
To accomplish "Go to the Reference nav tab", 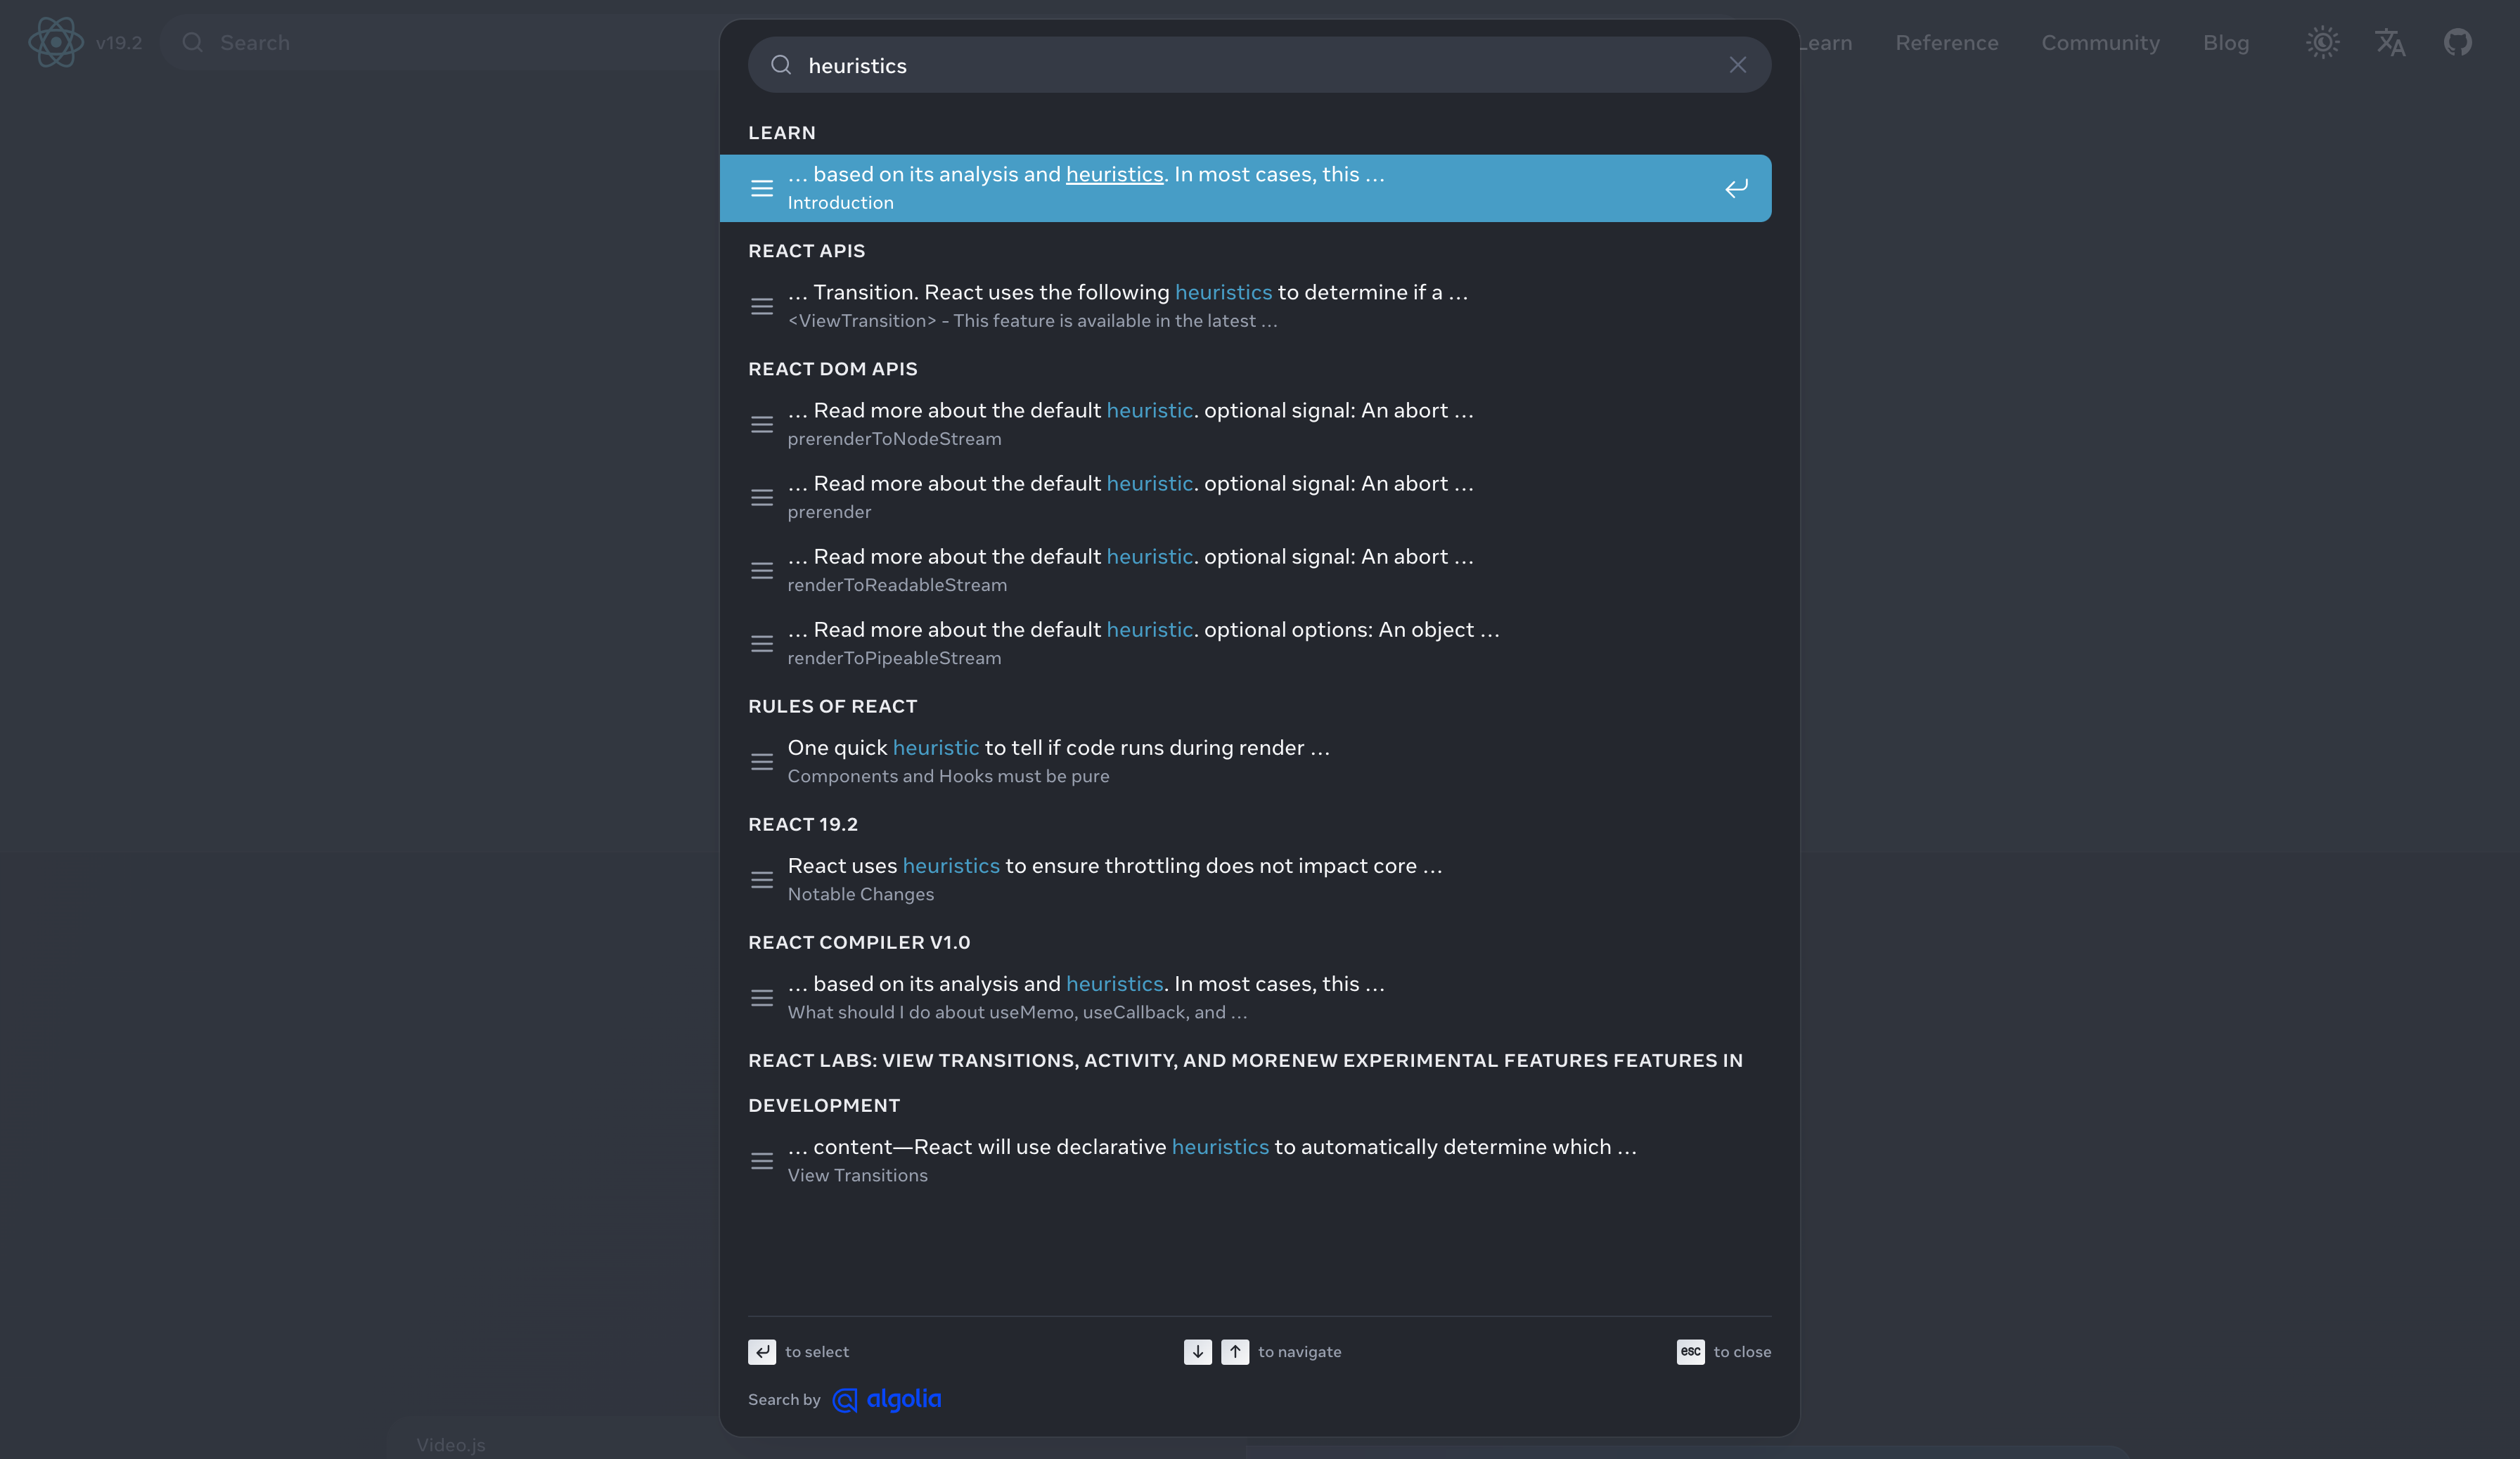I will pos(1946,42).
